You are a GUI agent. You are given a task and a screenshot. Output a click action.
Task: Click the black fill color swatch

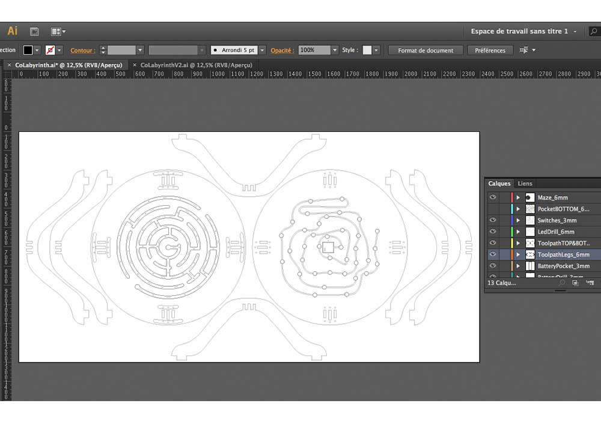(28, 51)
